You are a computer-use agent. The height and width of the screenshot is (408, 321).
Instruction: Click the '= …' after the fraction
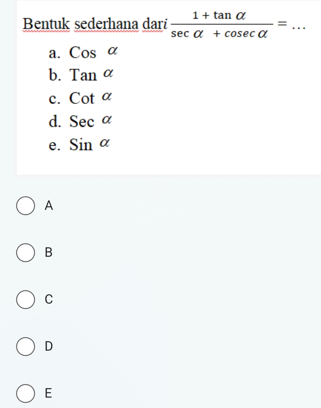(x=291, y=24)
